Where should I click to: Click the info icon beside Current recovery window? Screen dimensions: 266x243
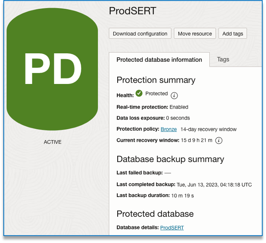click(219, 140)
